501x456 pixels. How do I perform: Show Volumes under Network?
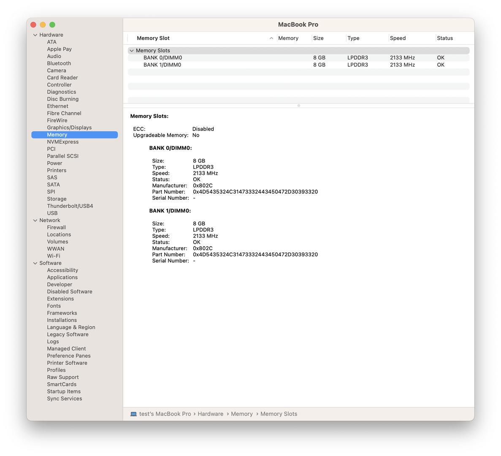coord(57,242)
